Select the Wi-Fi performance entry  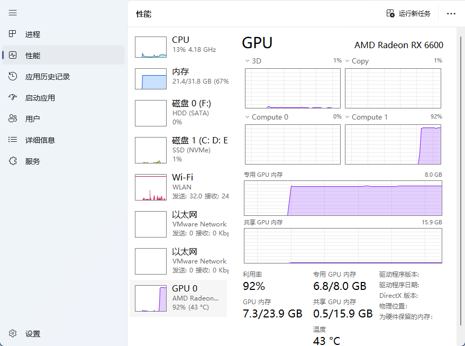180,187
